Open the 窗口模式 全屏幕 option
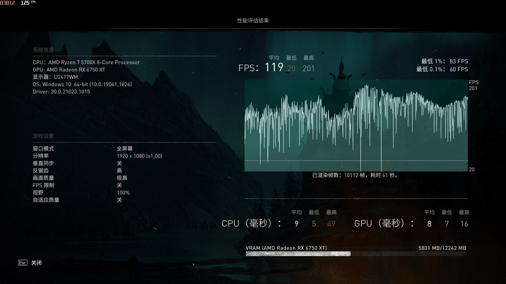The image size is (506, 284). [x=125, y=149]
